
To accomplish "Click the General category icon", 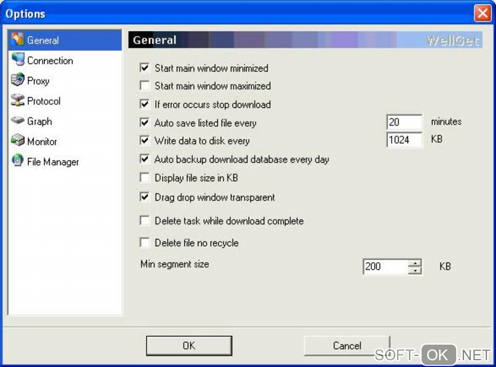I will pos(18,39).
